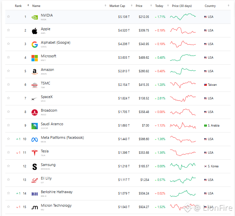Click the Price column header
This screenshot has width=235, height=216.
click(139, 6)
